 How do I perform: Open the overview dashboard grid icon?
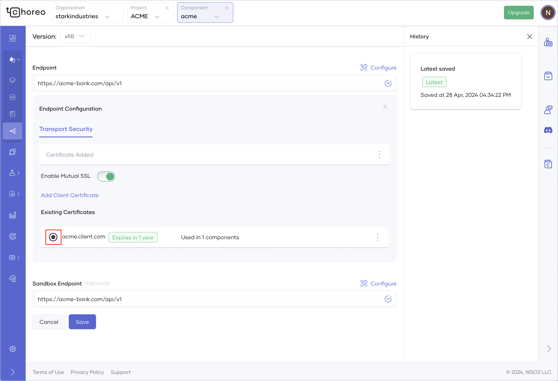click(12, 38)
